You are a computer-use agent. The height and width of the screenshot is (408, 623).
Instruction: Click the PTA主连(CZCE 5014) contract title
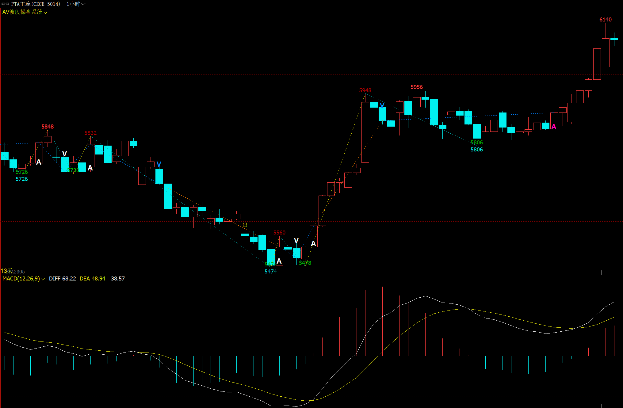tap(36, 4)
